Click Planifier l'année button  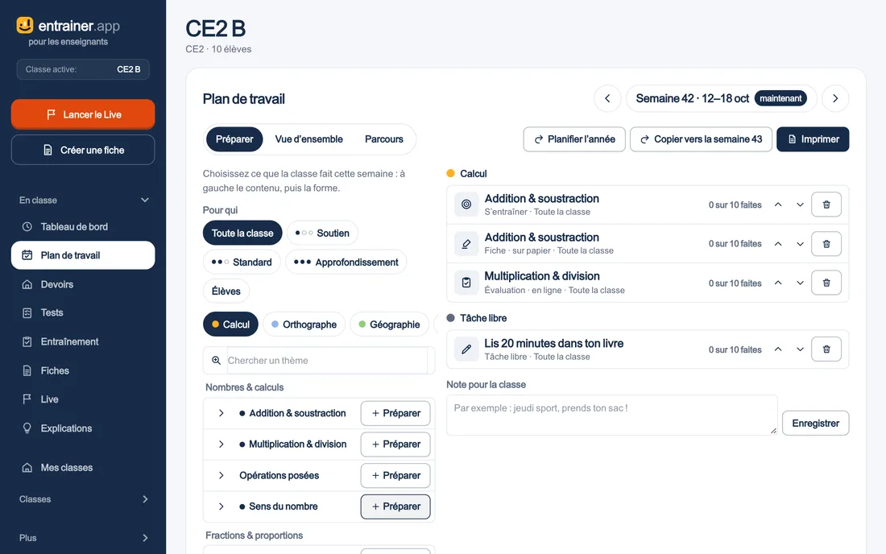[574, 139]
